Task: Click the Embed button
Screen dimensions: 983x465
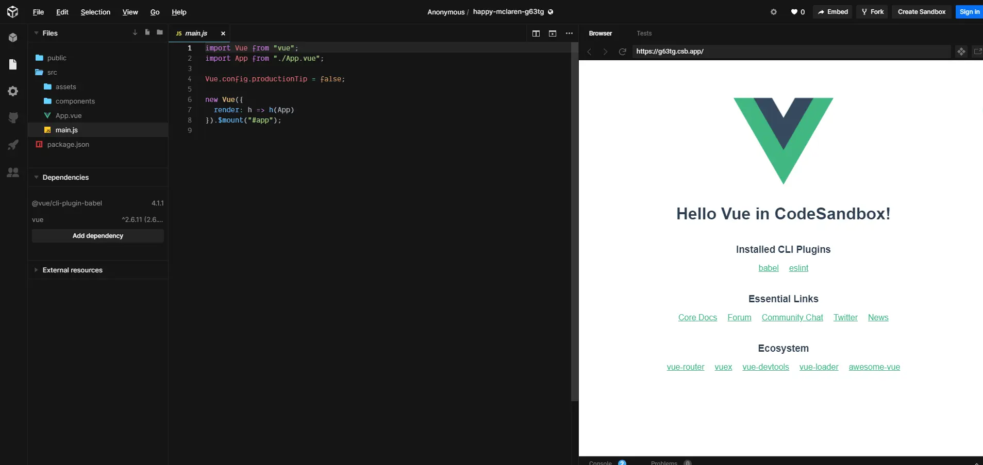Action: coord(833,12)
